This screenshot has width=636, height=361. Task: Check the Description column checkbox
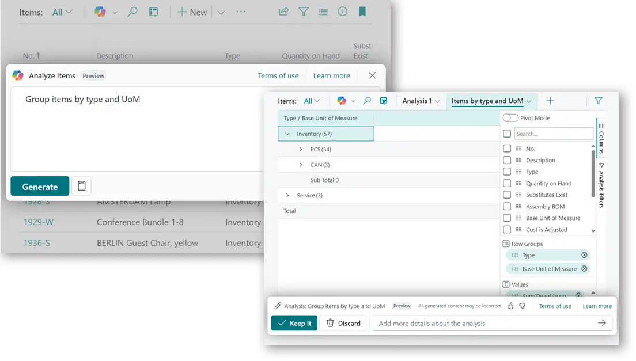pos(507,160)
